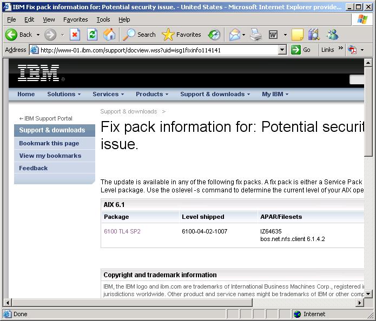Image resolution: width=376 pixels, height=321 pixels.
Task: Click the 6100-04-02-1007 level cell
Action: pyautogui.click(x=205, y=231)
